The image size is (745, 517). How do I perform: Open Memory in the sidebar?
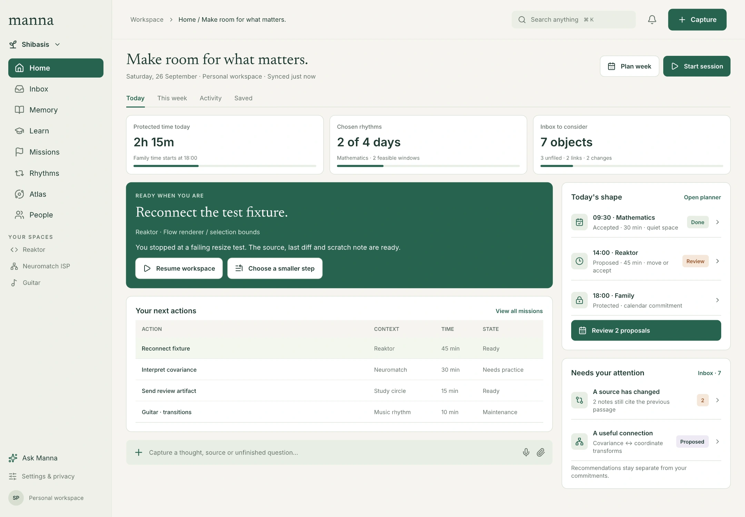[56, 110]
